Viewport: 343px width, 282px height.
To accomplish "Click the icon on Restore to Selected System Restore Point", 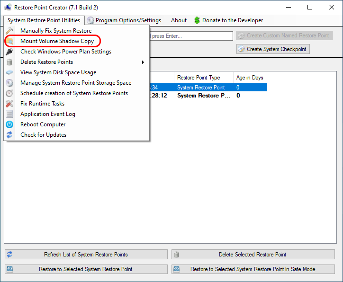I will coord(9,269).
